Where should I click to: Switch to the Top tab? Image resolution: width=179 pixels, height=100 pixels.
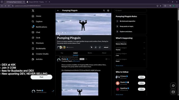(x=62, y=53)
